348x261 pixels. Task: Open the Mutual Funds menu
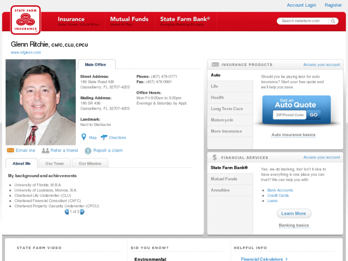129,22
